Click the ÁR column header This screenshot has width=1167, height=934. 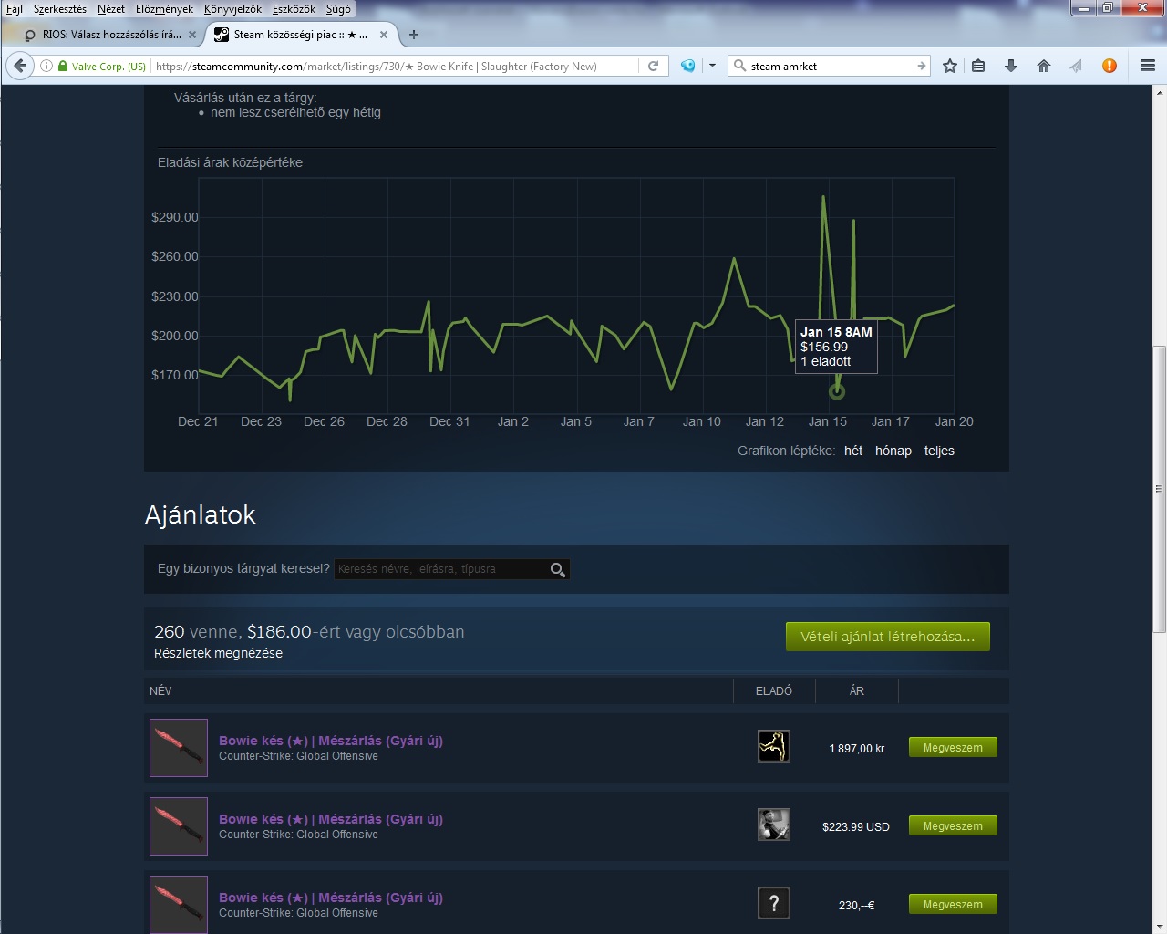857,691
